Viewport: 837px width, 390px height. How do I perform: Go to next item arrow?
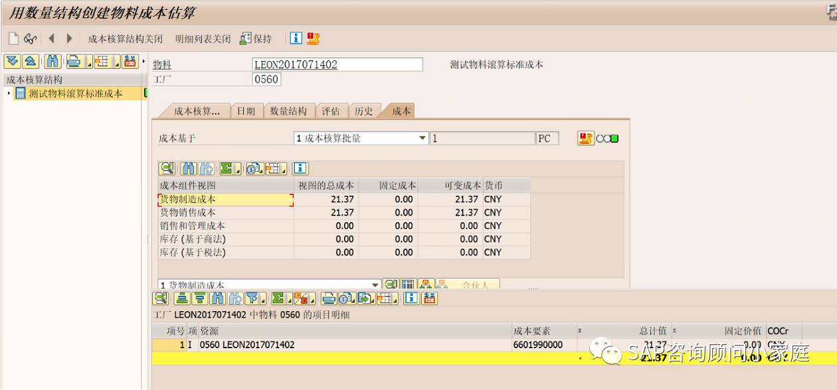69,38
